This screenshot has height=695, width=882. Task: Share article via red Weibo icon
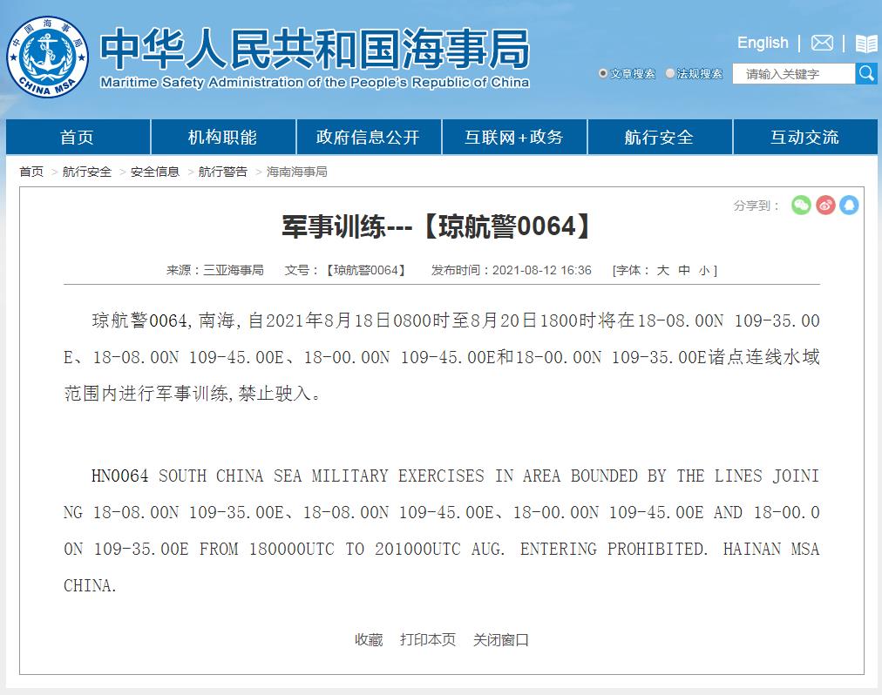(x=825, y=205)
